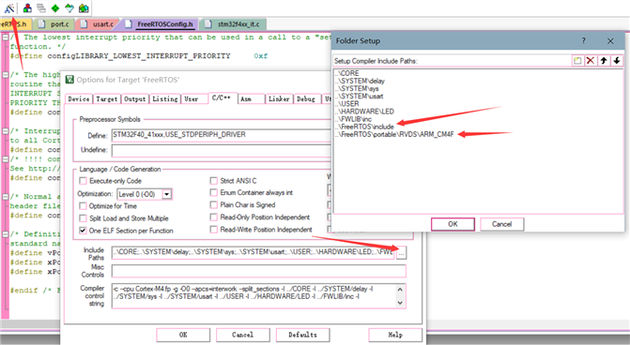
Task: Open Options for Target wand icon
Action: pos(8,8)
